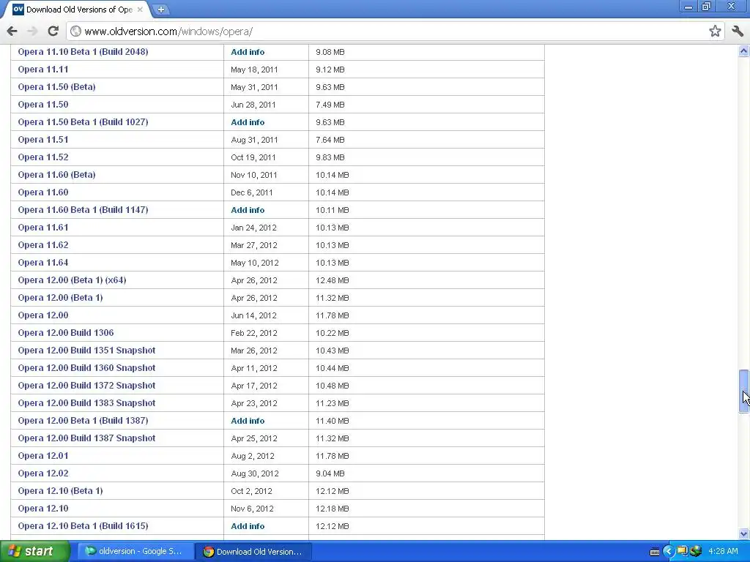The height and width of the screenshot is (562, 750).
Task: Click Add info for Opera 12.00 Beta 1
Action: pyautogui.click(x=248, y=421)
